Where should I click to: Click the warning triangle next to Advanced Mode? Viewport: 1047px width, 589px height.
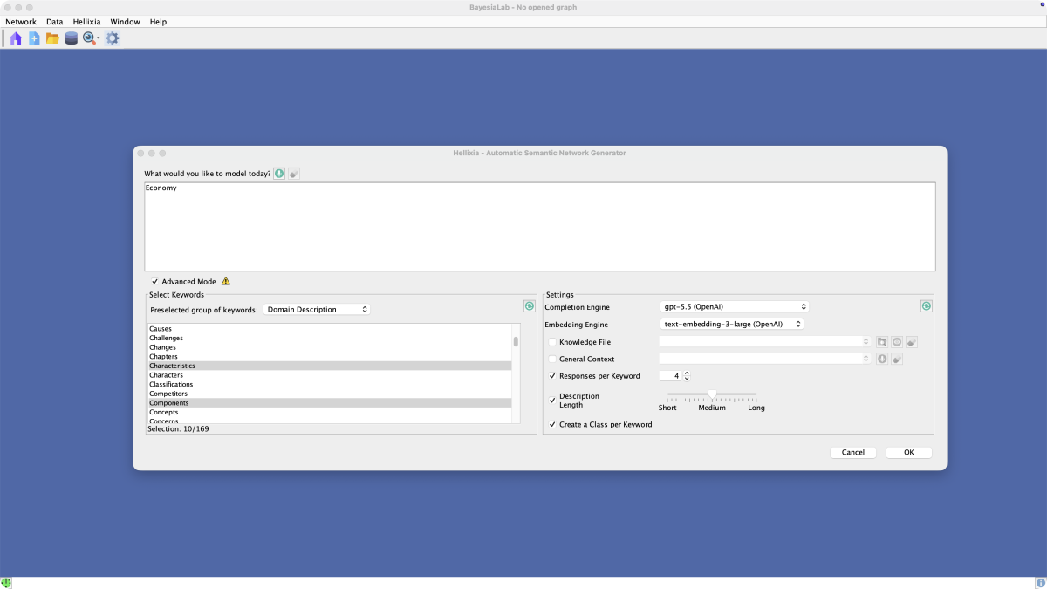226,281
